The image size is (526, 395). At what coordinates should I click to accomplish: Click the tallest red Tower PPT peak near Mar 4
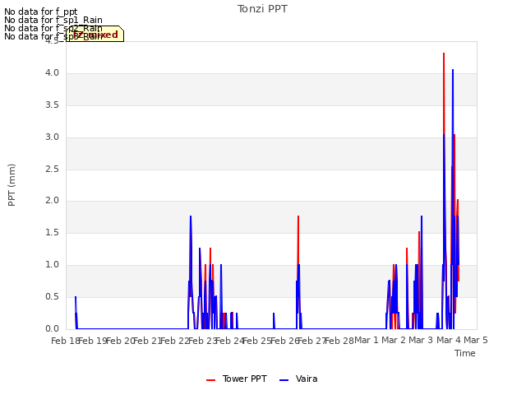click(444, 53)
